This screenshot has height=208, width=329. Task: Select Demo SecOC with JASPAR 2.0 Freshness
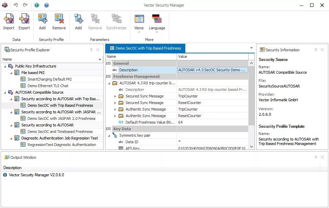[x=61, y=118]
